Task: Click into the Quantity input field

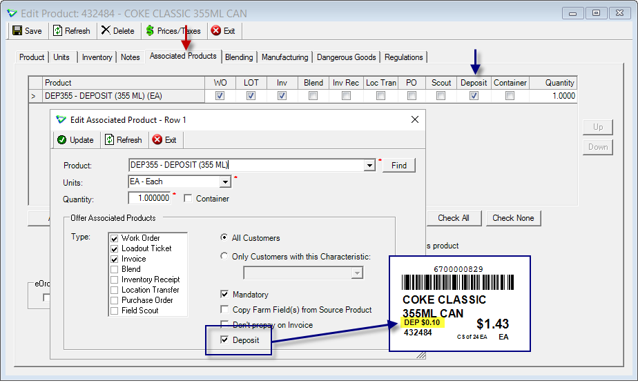Action: (149, 198)
